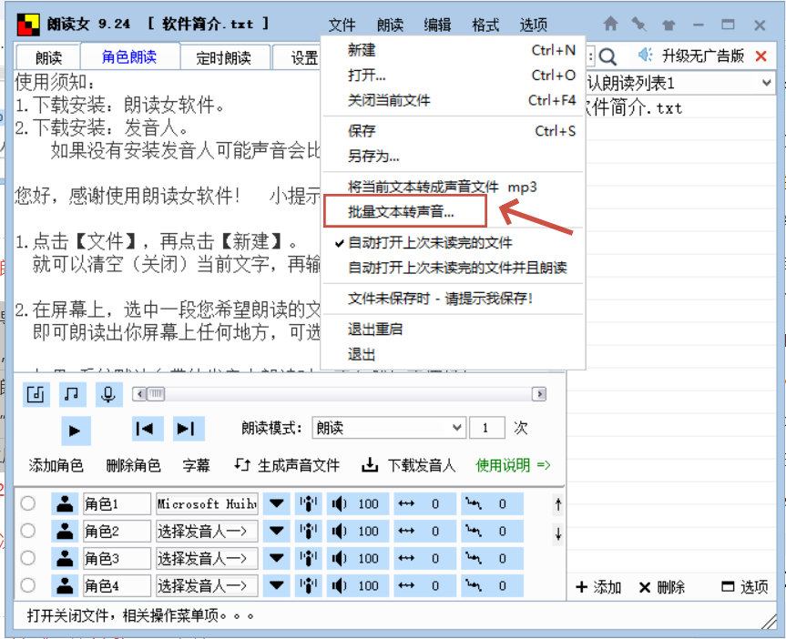Start playback with the play button
The image size is (786, 639).
76,431
